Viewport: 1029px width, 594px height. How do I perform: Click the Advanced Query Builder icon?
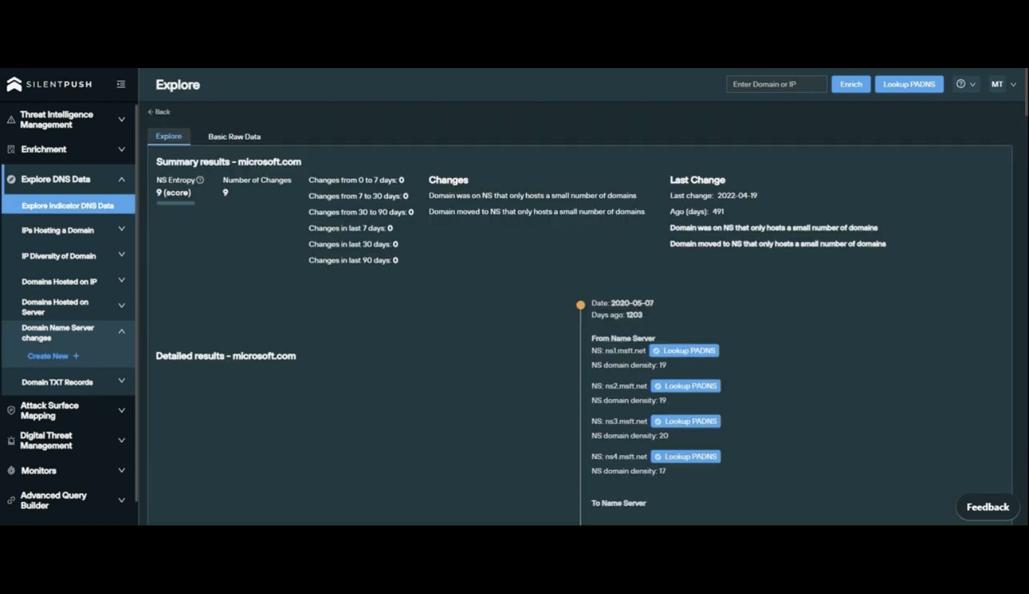[11, 501]
